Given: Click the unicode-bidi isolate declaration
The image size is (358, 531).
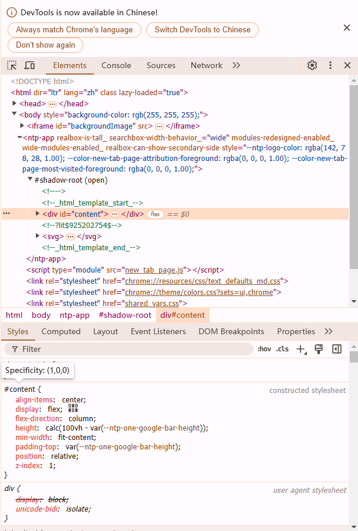Looking at the screenshot, I should (x=53, y=509).
